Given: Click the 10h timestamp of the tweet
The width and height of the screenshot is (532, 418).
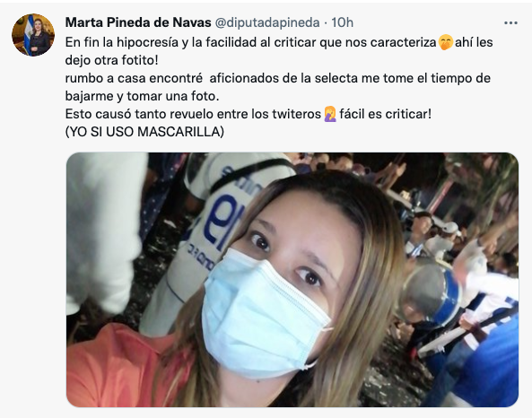Looking at the screenshot, I should (342, 22).
